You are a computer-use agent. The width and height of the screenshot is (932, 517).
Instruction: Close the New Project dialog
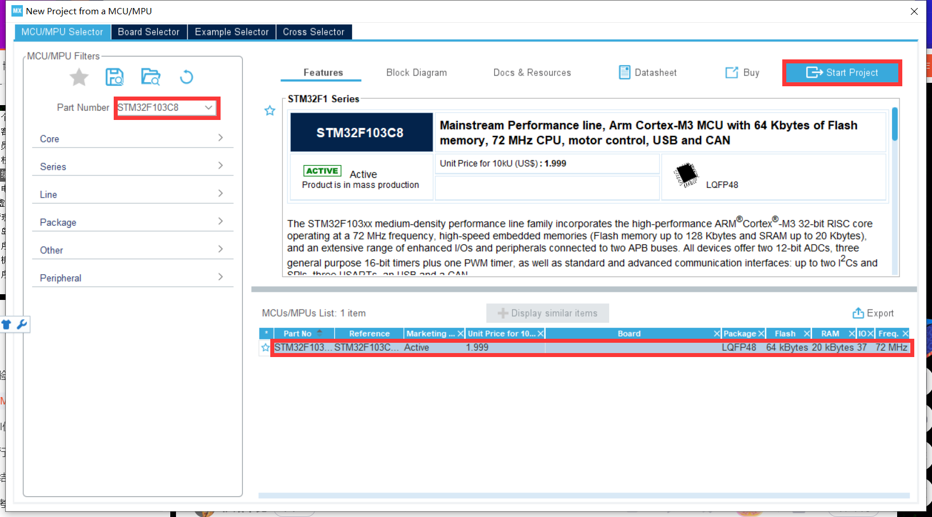(914, 11)
